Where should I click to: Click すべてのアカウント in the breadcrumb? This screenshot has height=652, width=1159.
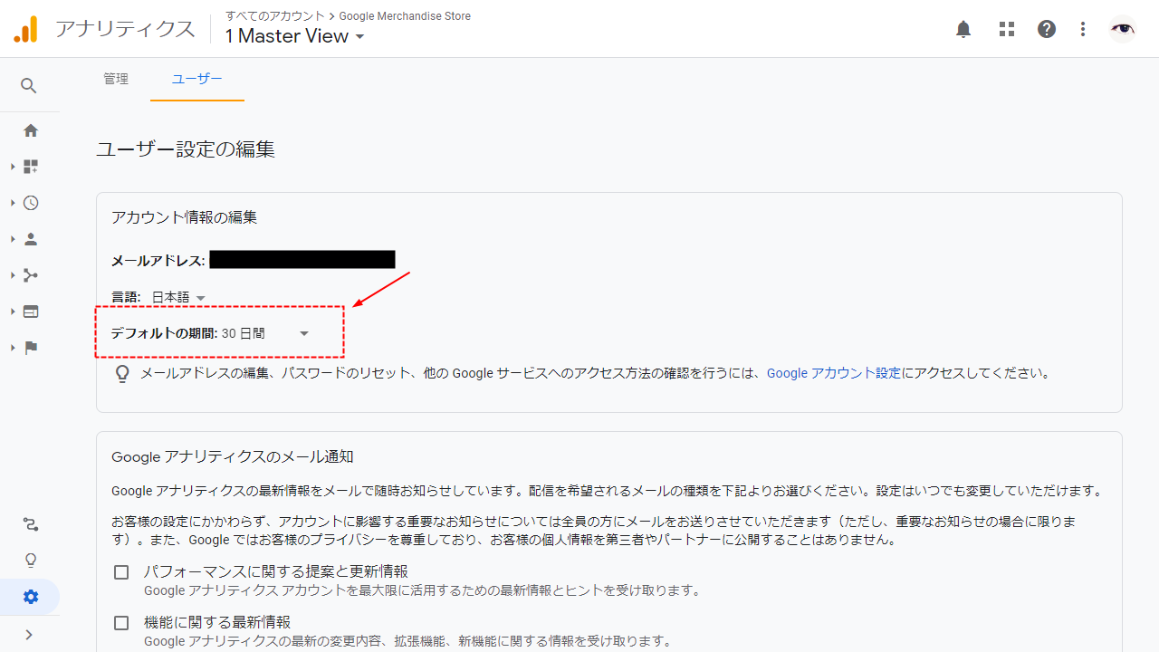pyautogui.click(x=275, y=16)
